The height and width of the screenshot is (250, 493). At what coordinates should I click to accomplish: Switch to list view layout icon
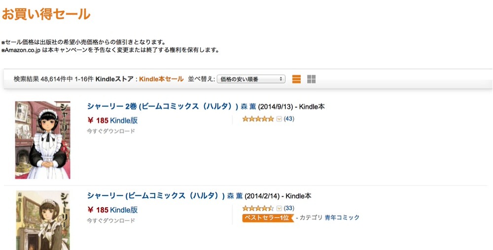[x=296, y=79]
